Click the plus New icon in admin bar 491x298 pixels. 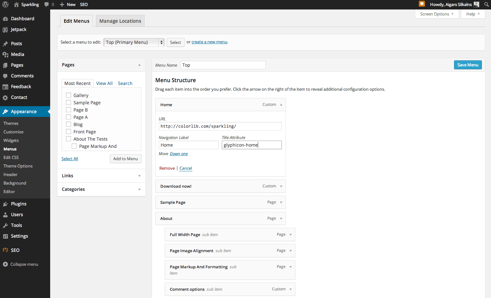(62, 4)
